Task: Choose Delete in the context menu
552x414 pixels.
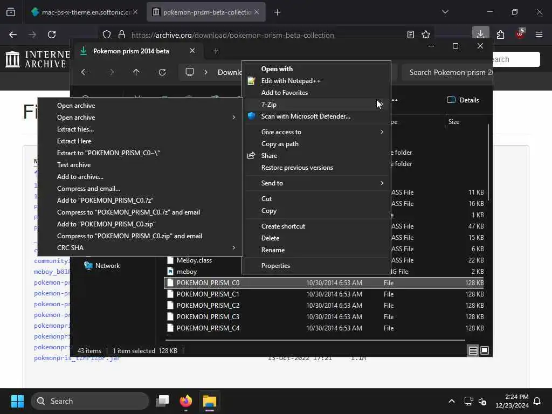Action: (316, 238)
